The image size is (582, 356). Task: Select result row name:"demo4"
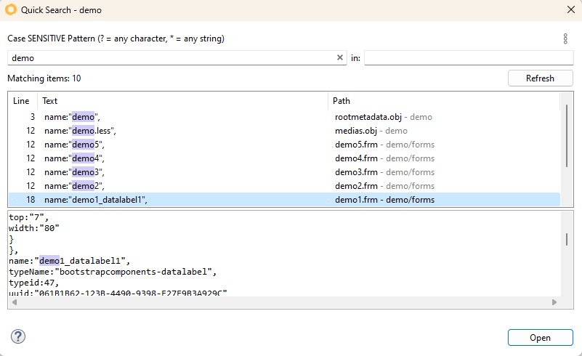284,158
